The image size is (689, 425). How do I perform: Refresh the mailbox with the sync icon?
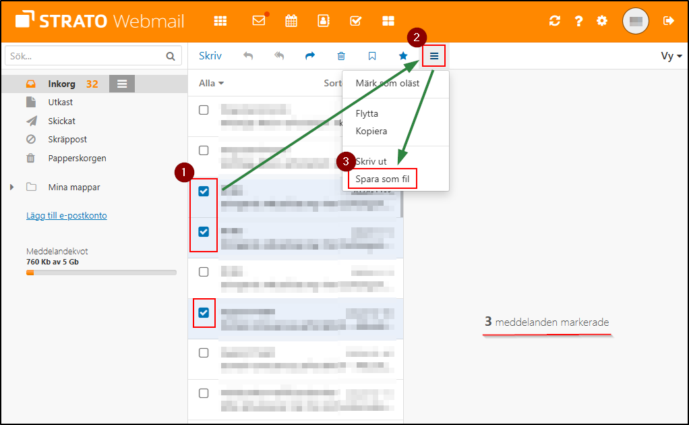tap(554, 21)
